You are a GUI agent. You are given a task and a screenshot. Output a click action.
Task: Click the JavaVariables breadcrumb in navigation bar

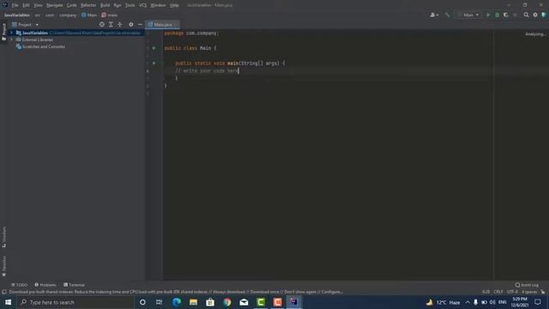click(17, 15)
